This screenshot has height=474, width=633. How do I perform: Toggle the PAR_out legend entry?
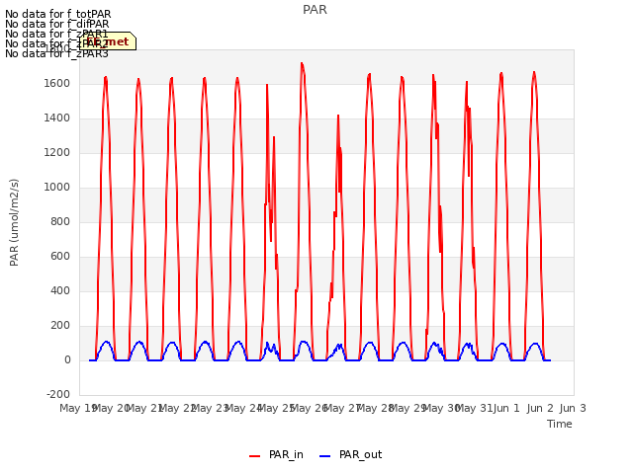click(350, 455)
